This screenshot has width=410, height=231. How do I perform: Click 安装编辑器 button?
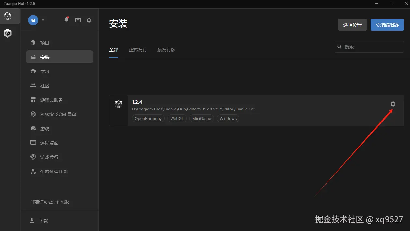tap(387, 25)
